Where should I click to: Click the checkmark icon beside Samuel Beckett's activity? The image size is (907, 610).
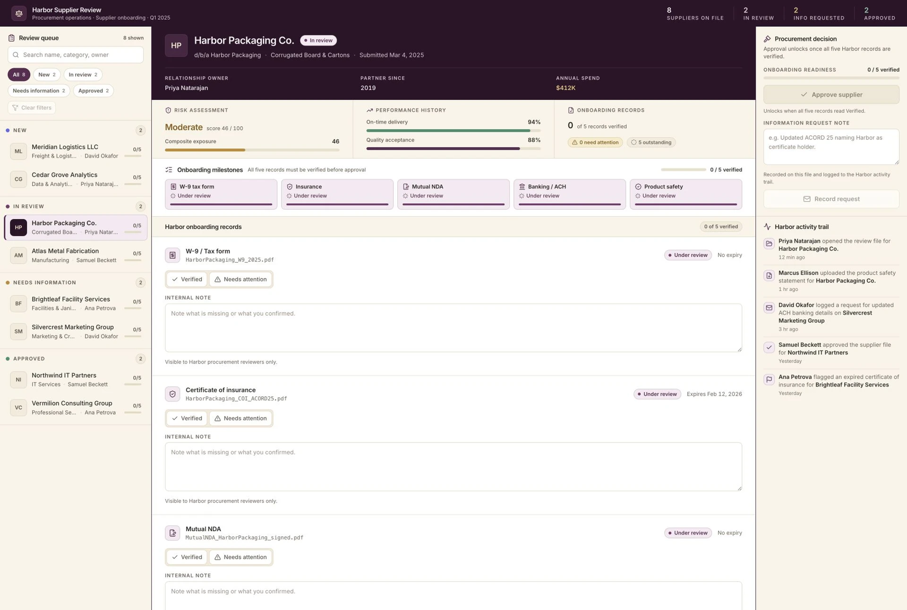coord(769,348)
